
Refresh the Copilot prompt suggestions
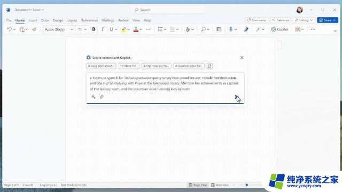tap(209, 66)
